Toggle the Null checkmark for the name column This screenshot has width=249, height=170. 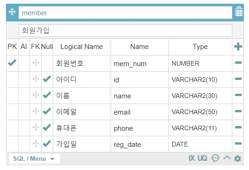tap(47, 95)
